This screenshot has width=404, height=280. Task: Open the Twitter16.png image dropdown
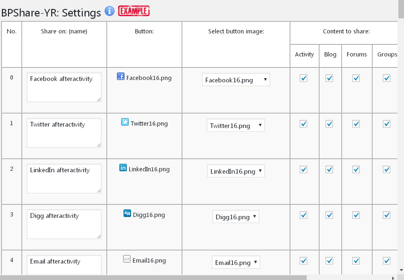[236, 126]
